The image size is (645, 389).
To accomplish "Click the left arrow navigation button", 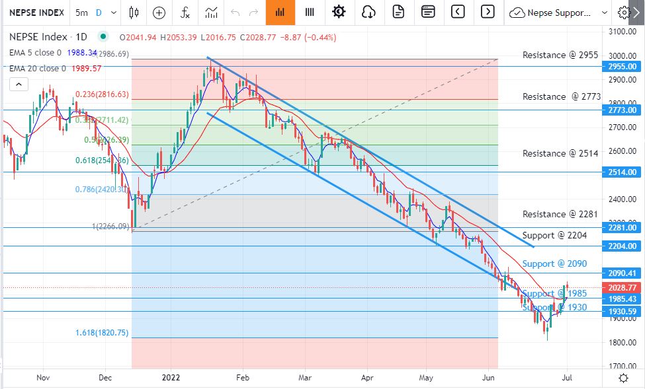I will (458, 12).
